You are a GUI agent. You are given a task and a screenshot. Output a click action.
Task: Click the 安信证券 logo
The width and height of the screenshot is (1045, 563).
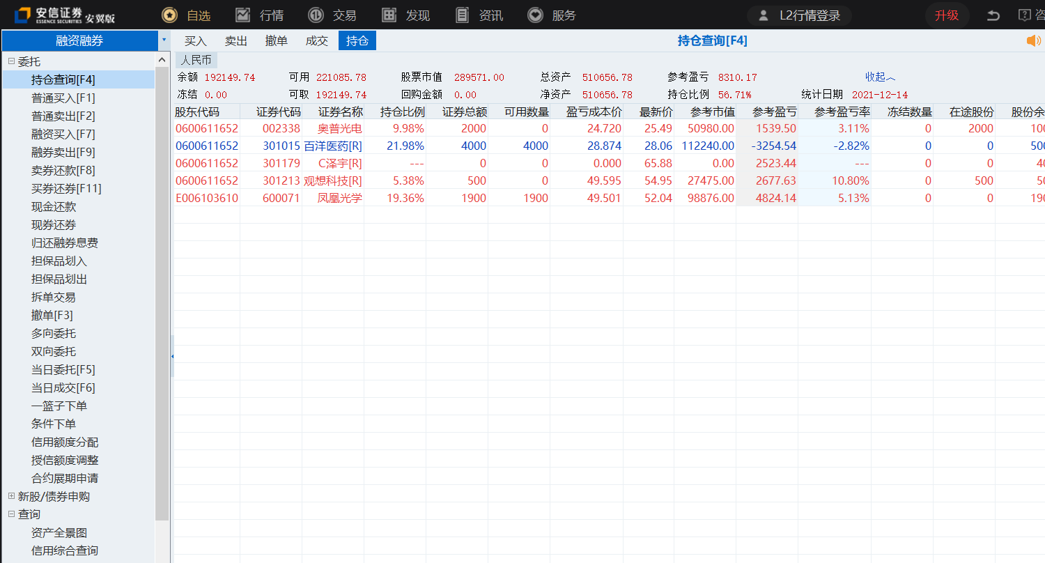click(x=65, y=15)
